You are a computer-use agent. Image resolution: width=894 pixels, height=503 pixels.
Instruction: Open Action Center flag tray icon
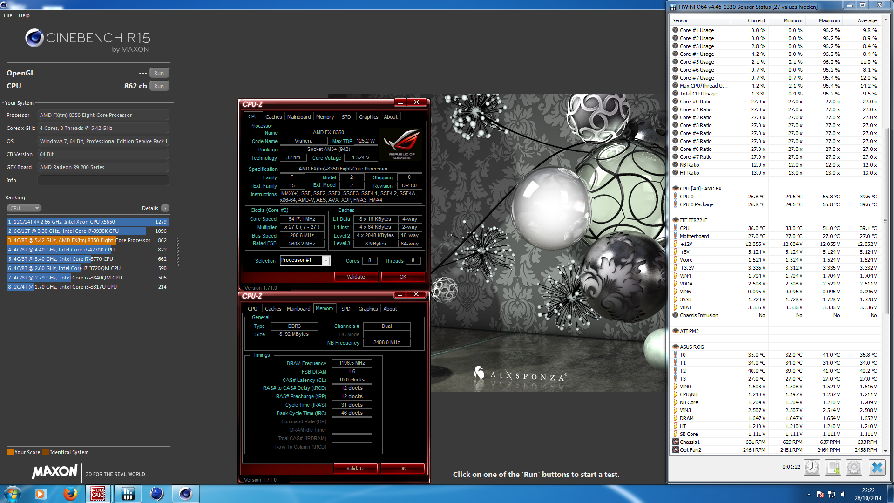tap(820, 494)
